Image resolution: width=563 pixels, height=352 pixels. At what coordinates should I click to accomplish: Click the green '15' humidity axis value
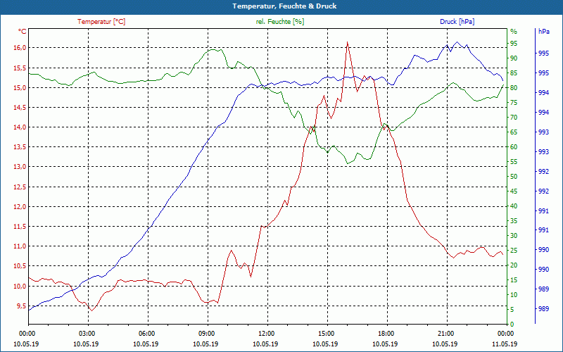coord(514,280)
